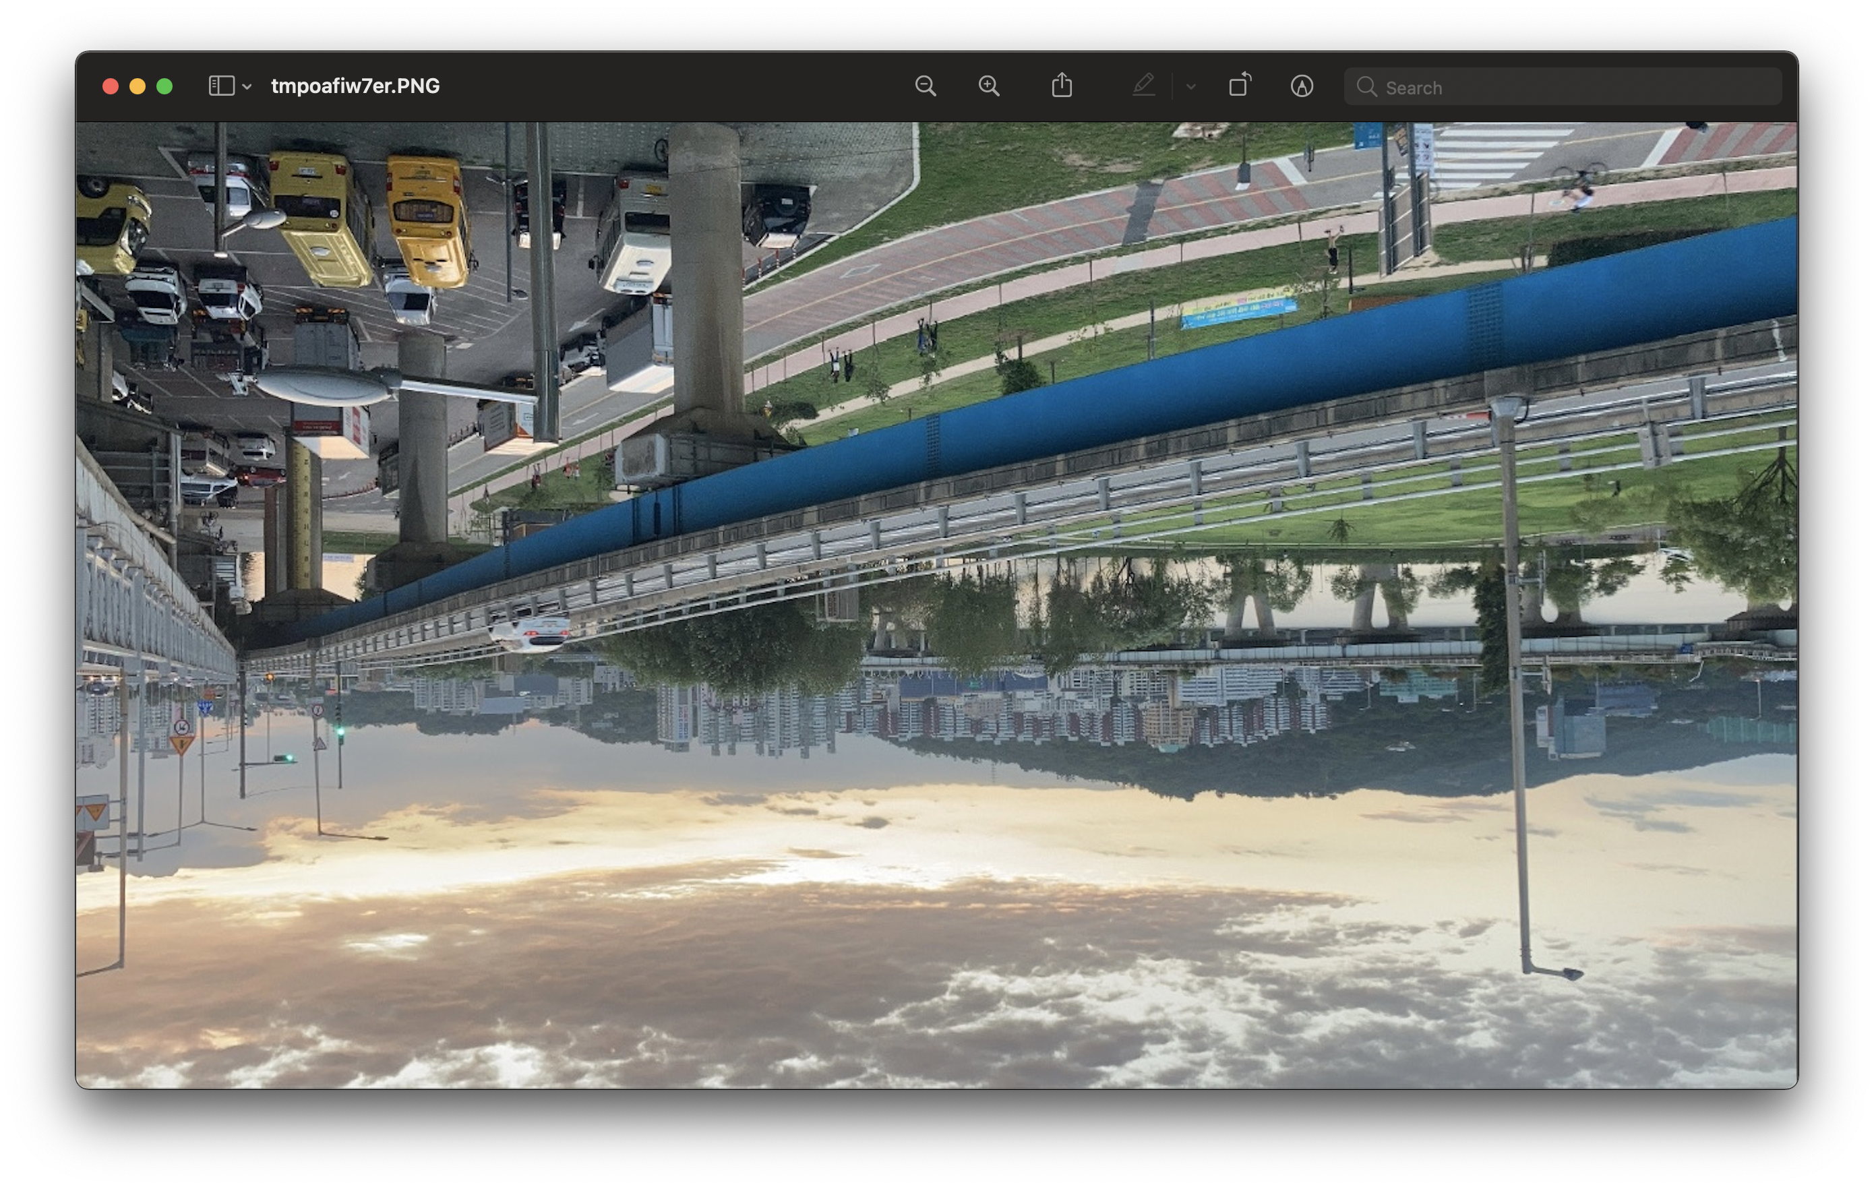1874x1189 pixels.
Task: Show the Markup toolbar
Action: [x=1302, y=86]
